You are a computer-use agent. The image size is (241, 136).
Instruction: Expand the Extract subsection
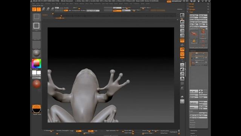click(192, 127)
